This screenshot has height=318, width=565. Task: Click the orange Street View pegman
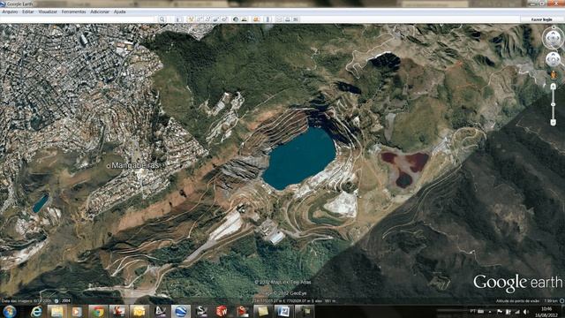tap(554, 74)
